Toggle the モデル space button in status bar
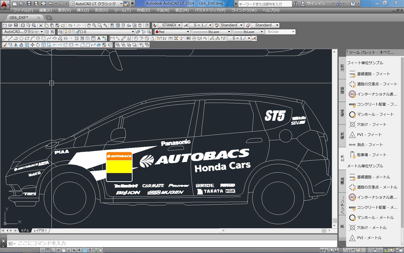Viewport: 404px width, 253px height. 324,250
